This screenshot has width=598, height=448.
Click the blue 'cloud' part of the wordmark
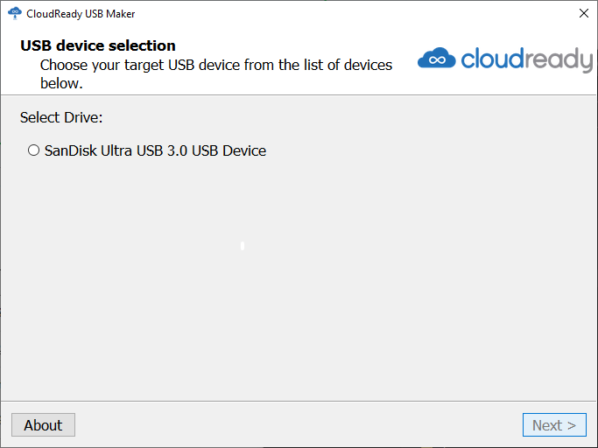[x=494, y=59]
